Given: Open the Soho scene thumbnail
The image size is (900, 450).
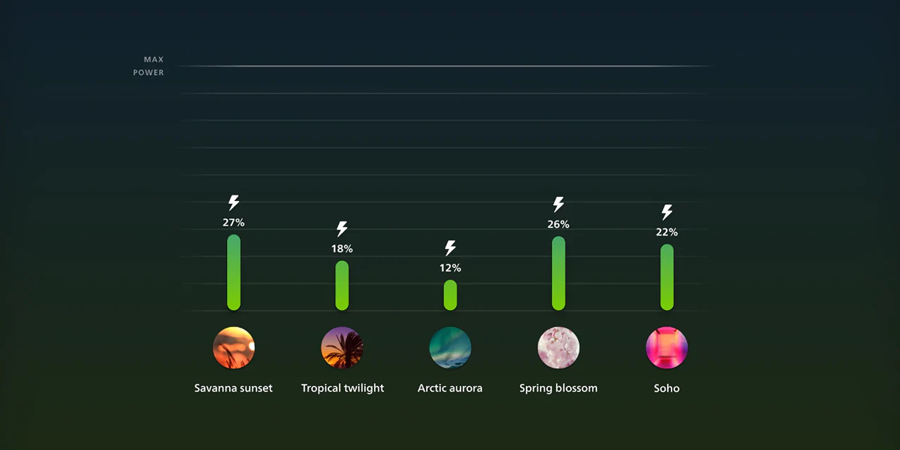Looking at the screenshot, I should click(x=666, y=348).
